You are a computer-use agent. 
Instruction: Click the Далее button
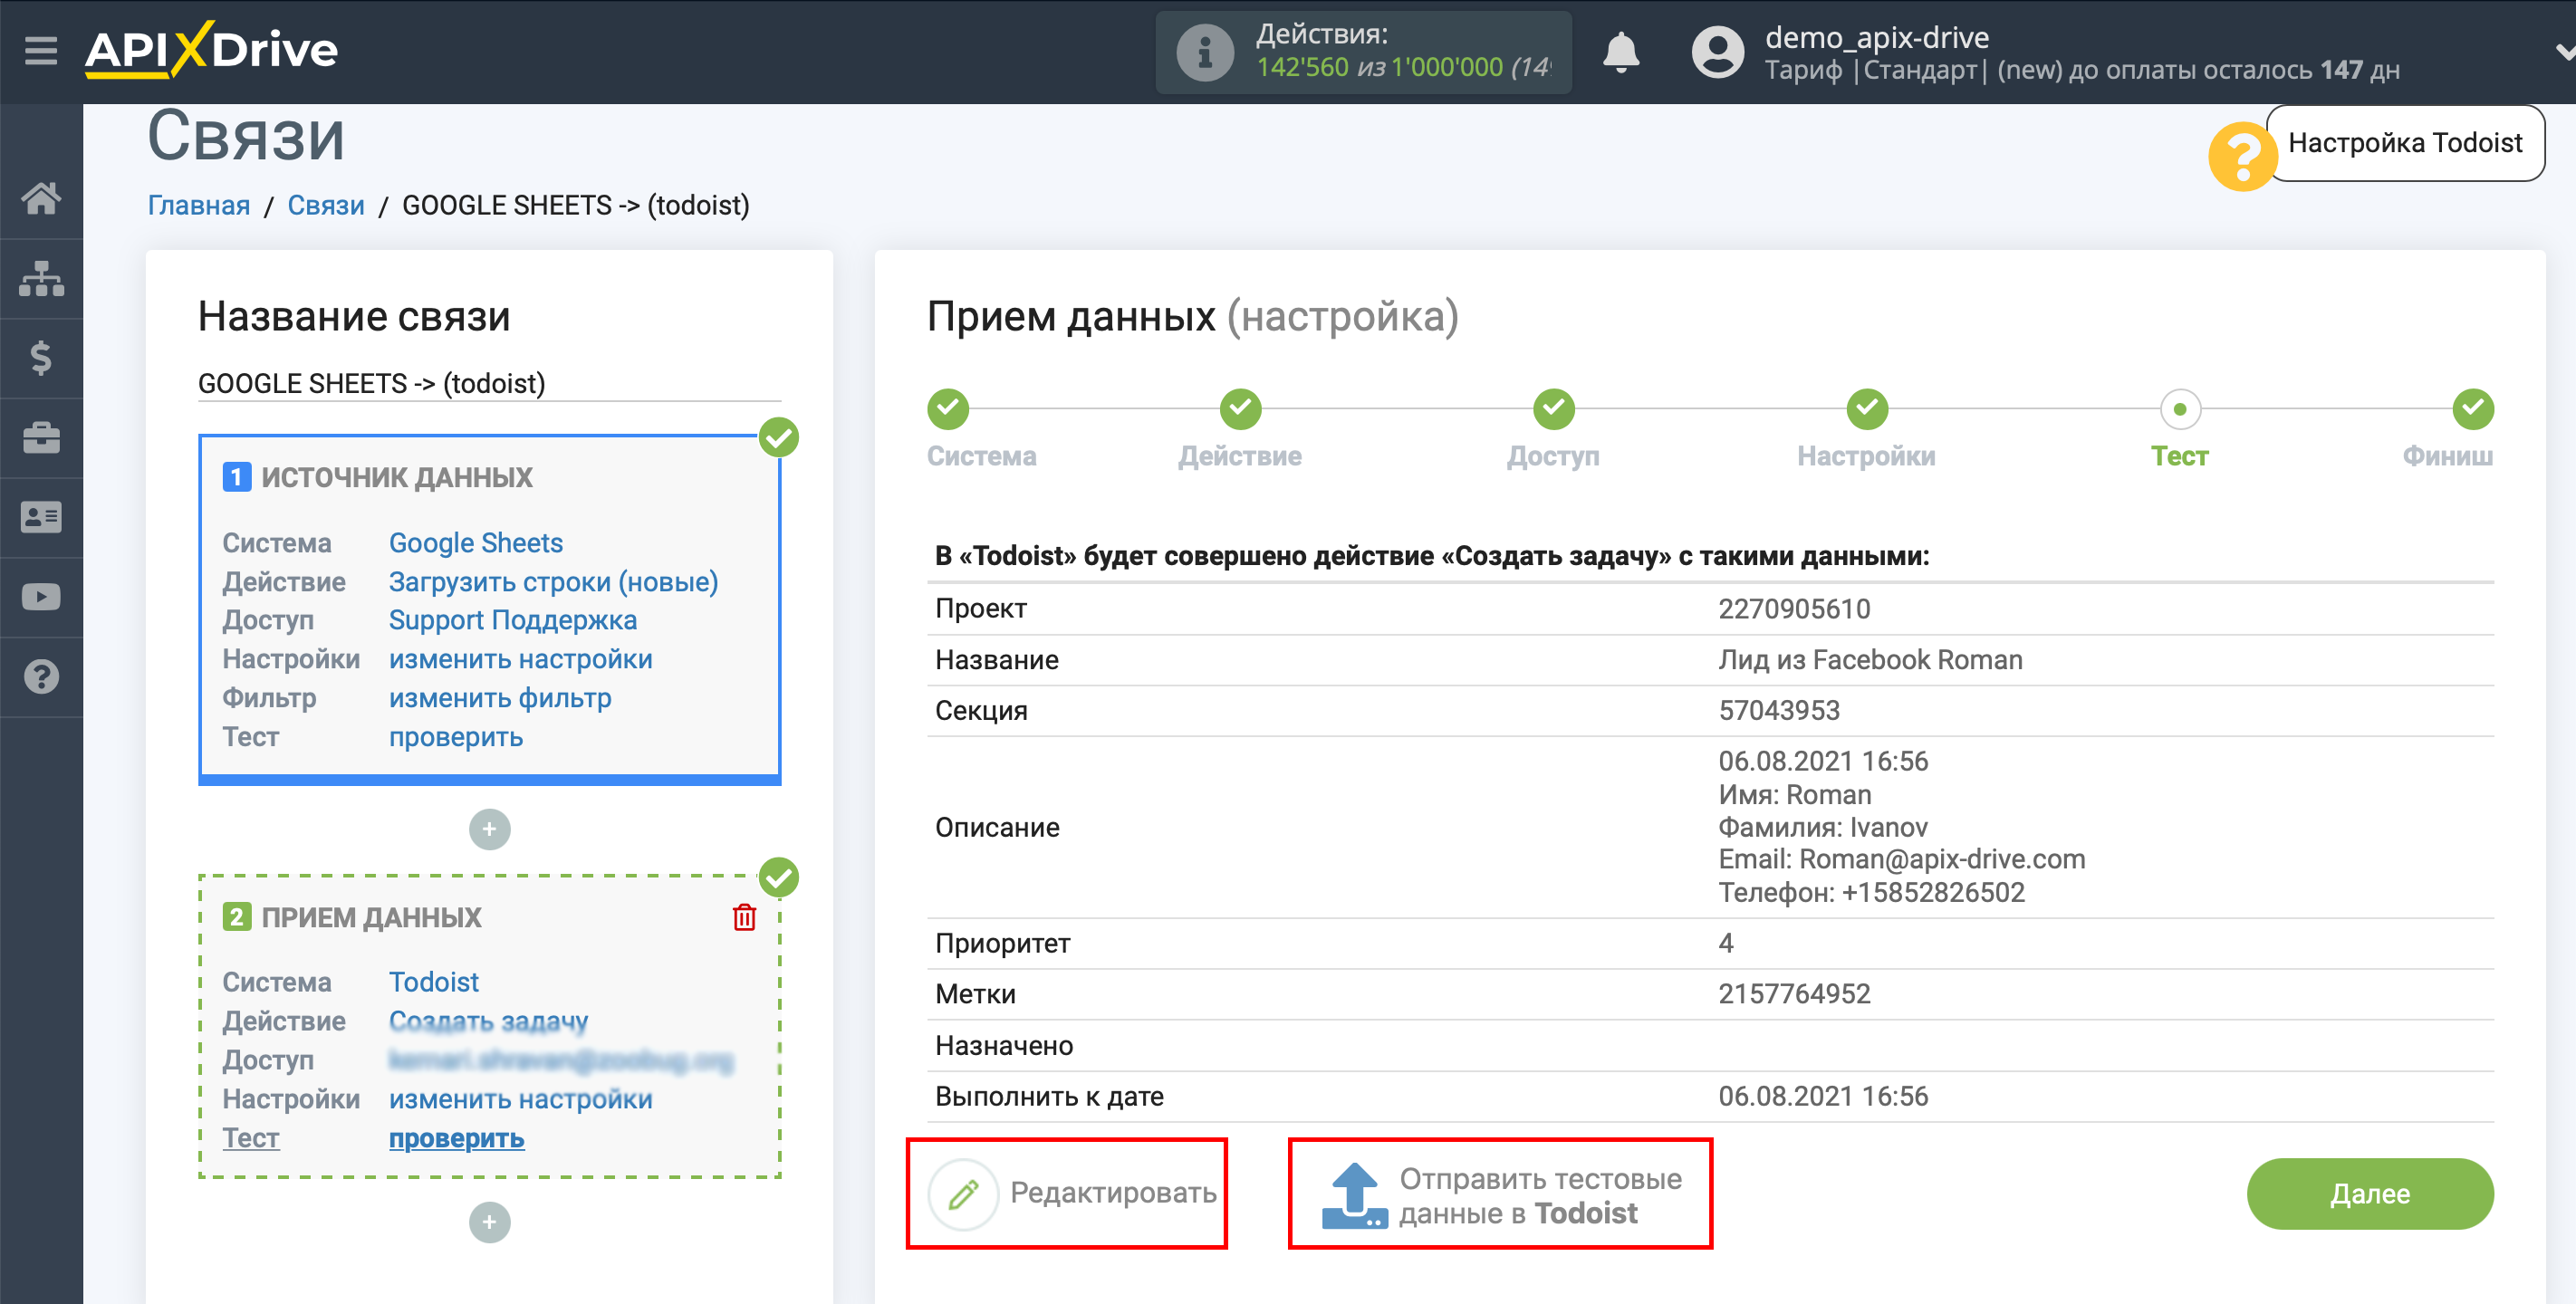point(2369,1193)
